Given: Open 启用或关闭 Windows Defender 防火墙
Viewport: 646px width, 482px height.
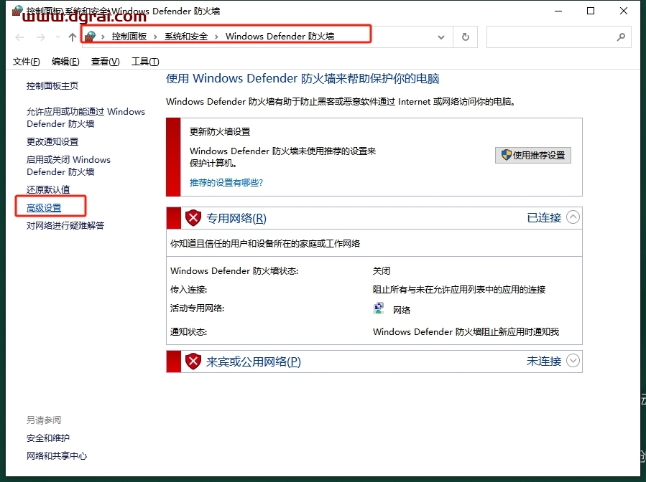Looking at the screenshot, I should click(x=68, y=165).
